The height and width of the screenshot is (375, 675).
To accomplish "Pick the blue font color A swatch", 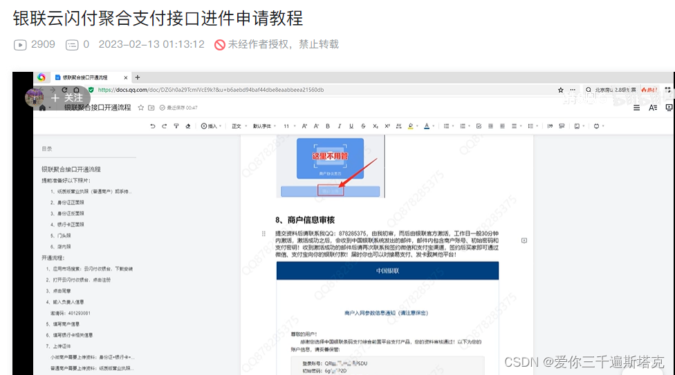I will (427, 126).
